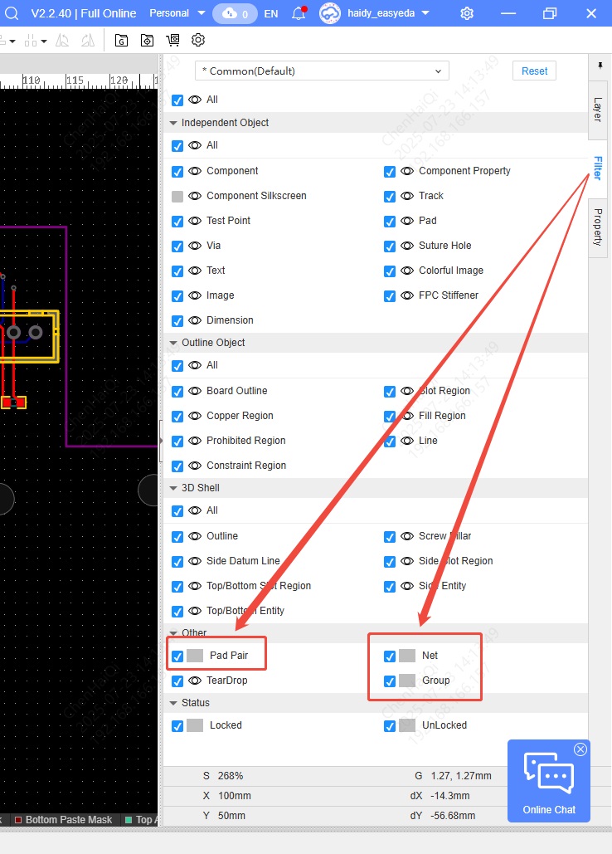The width and height of the screenshot is (612, 854).
Task: Open settings gear in title bar
Action: [x=467, y=13]
